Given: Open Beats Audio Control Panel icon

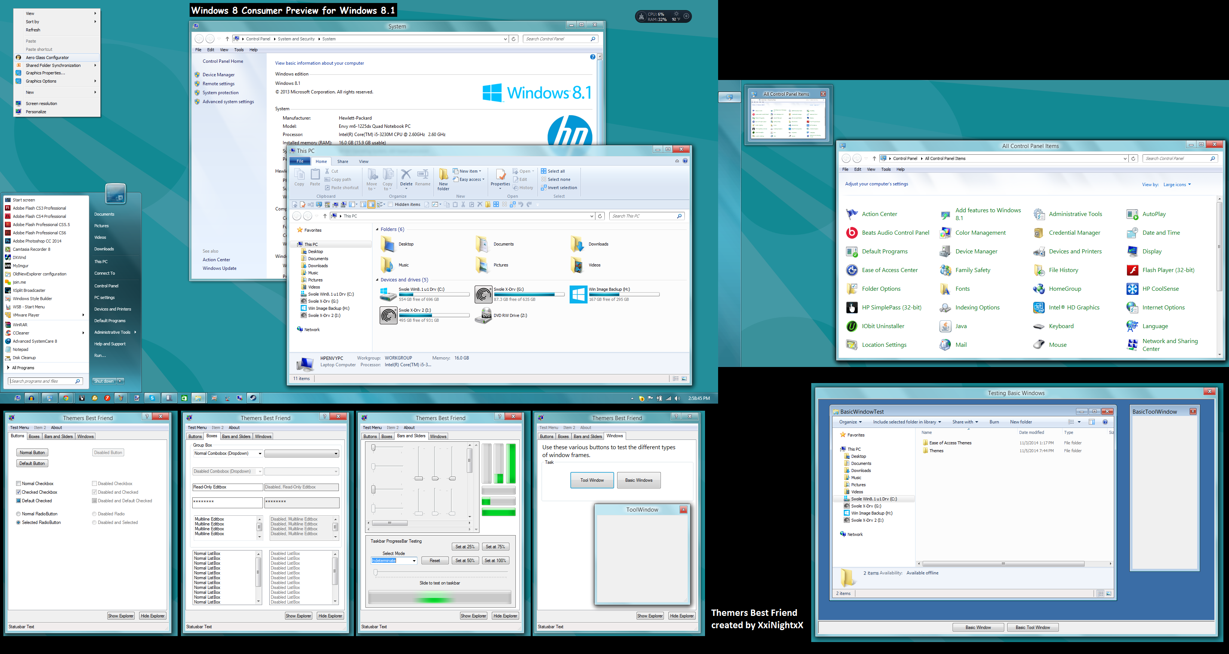Looking at the screenshot, I should click(x=852, y=232).
